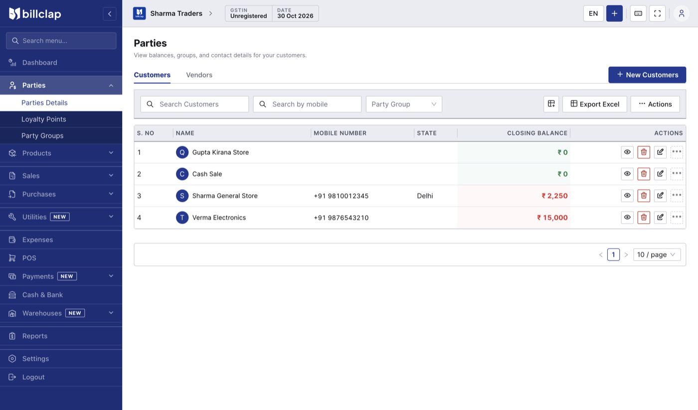Screen dimensions: 698x410
Task: View Sharma General Store with eye icon
Action: click(627, 196)
